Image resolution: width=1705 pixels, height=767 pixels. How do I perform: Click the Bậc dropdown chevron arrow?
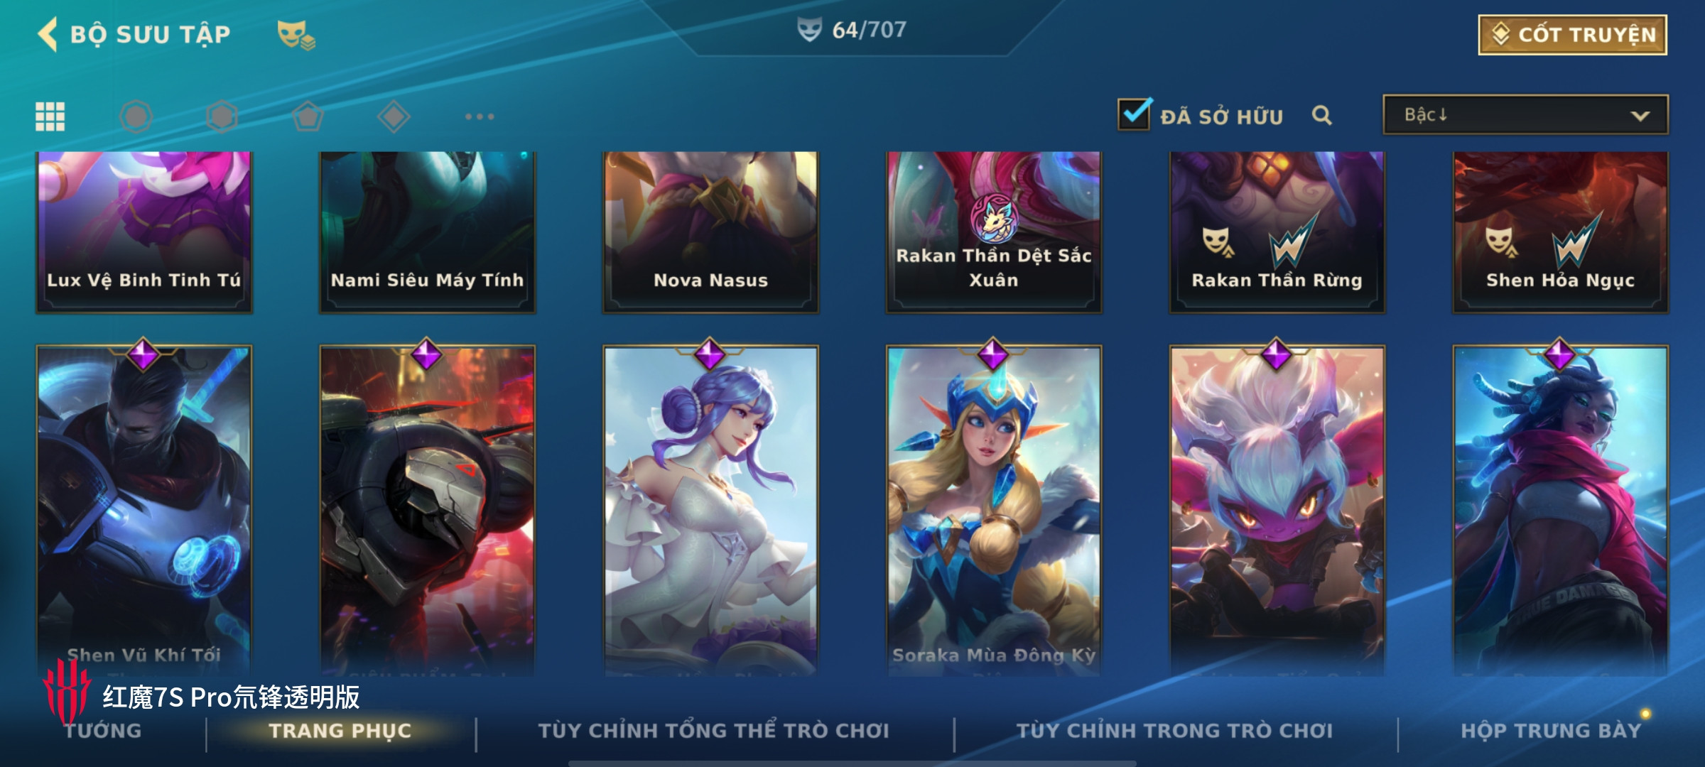point(1640,116)
